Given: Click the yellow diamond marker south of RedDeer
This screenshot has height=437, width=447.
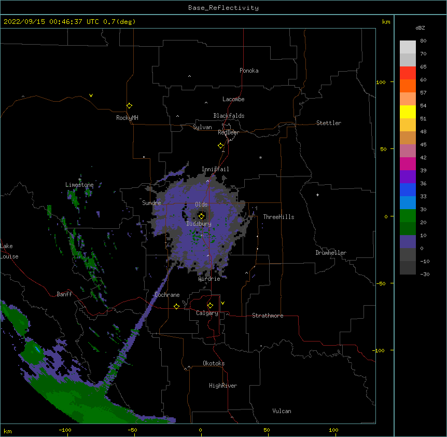Looking at the screenshot, I should point(221,146).
